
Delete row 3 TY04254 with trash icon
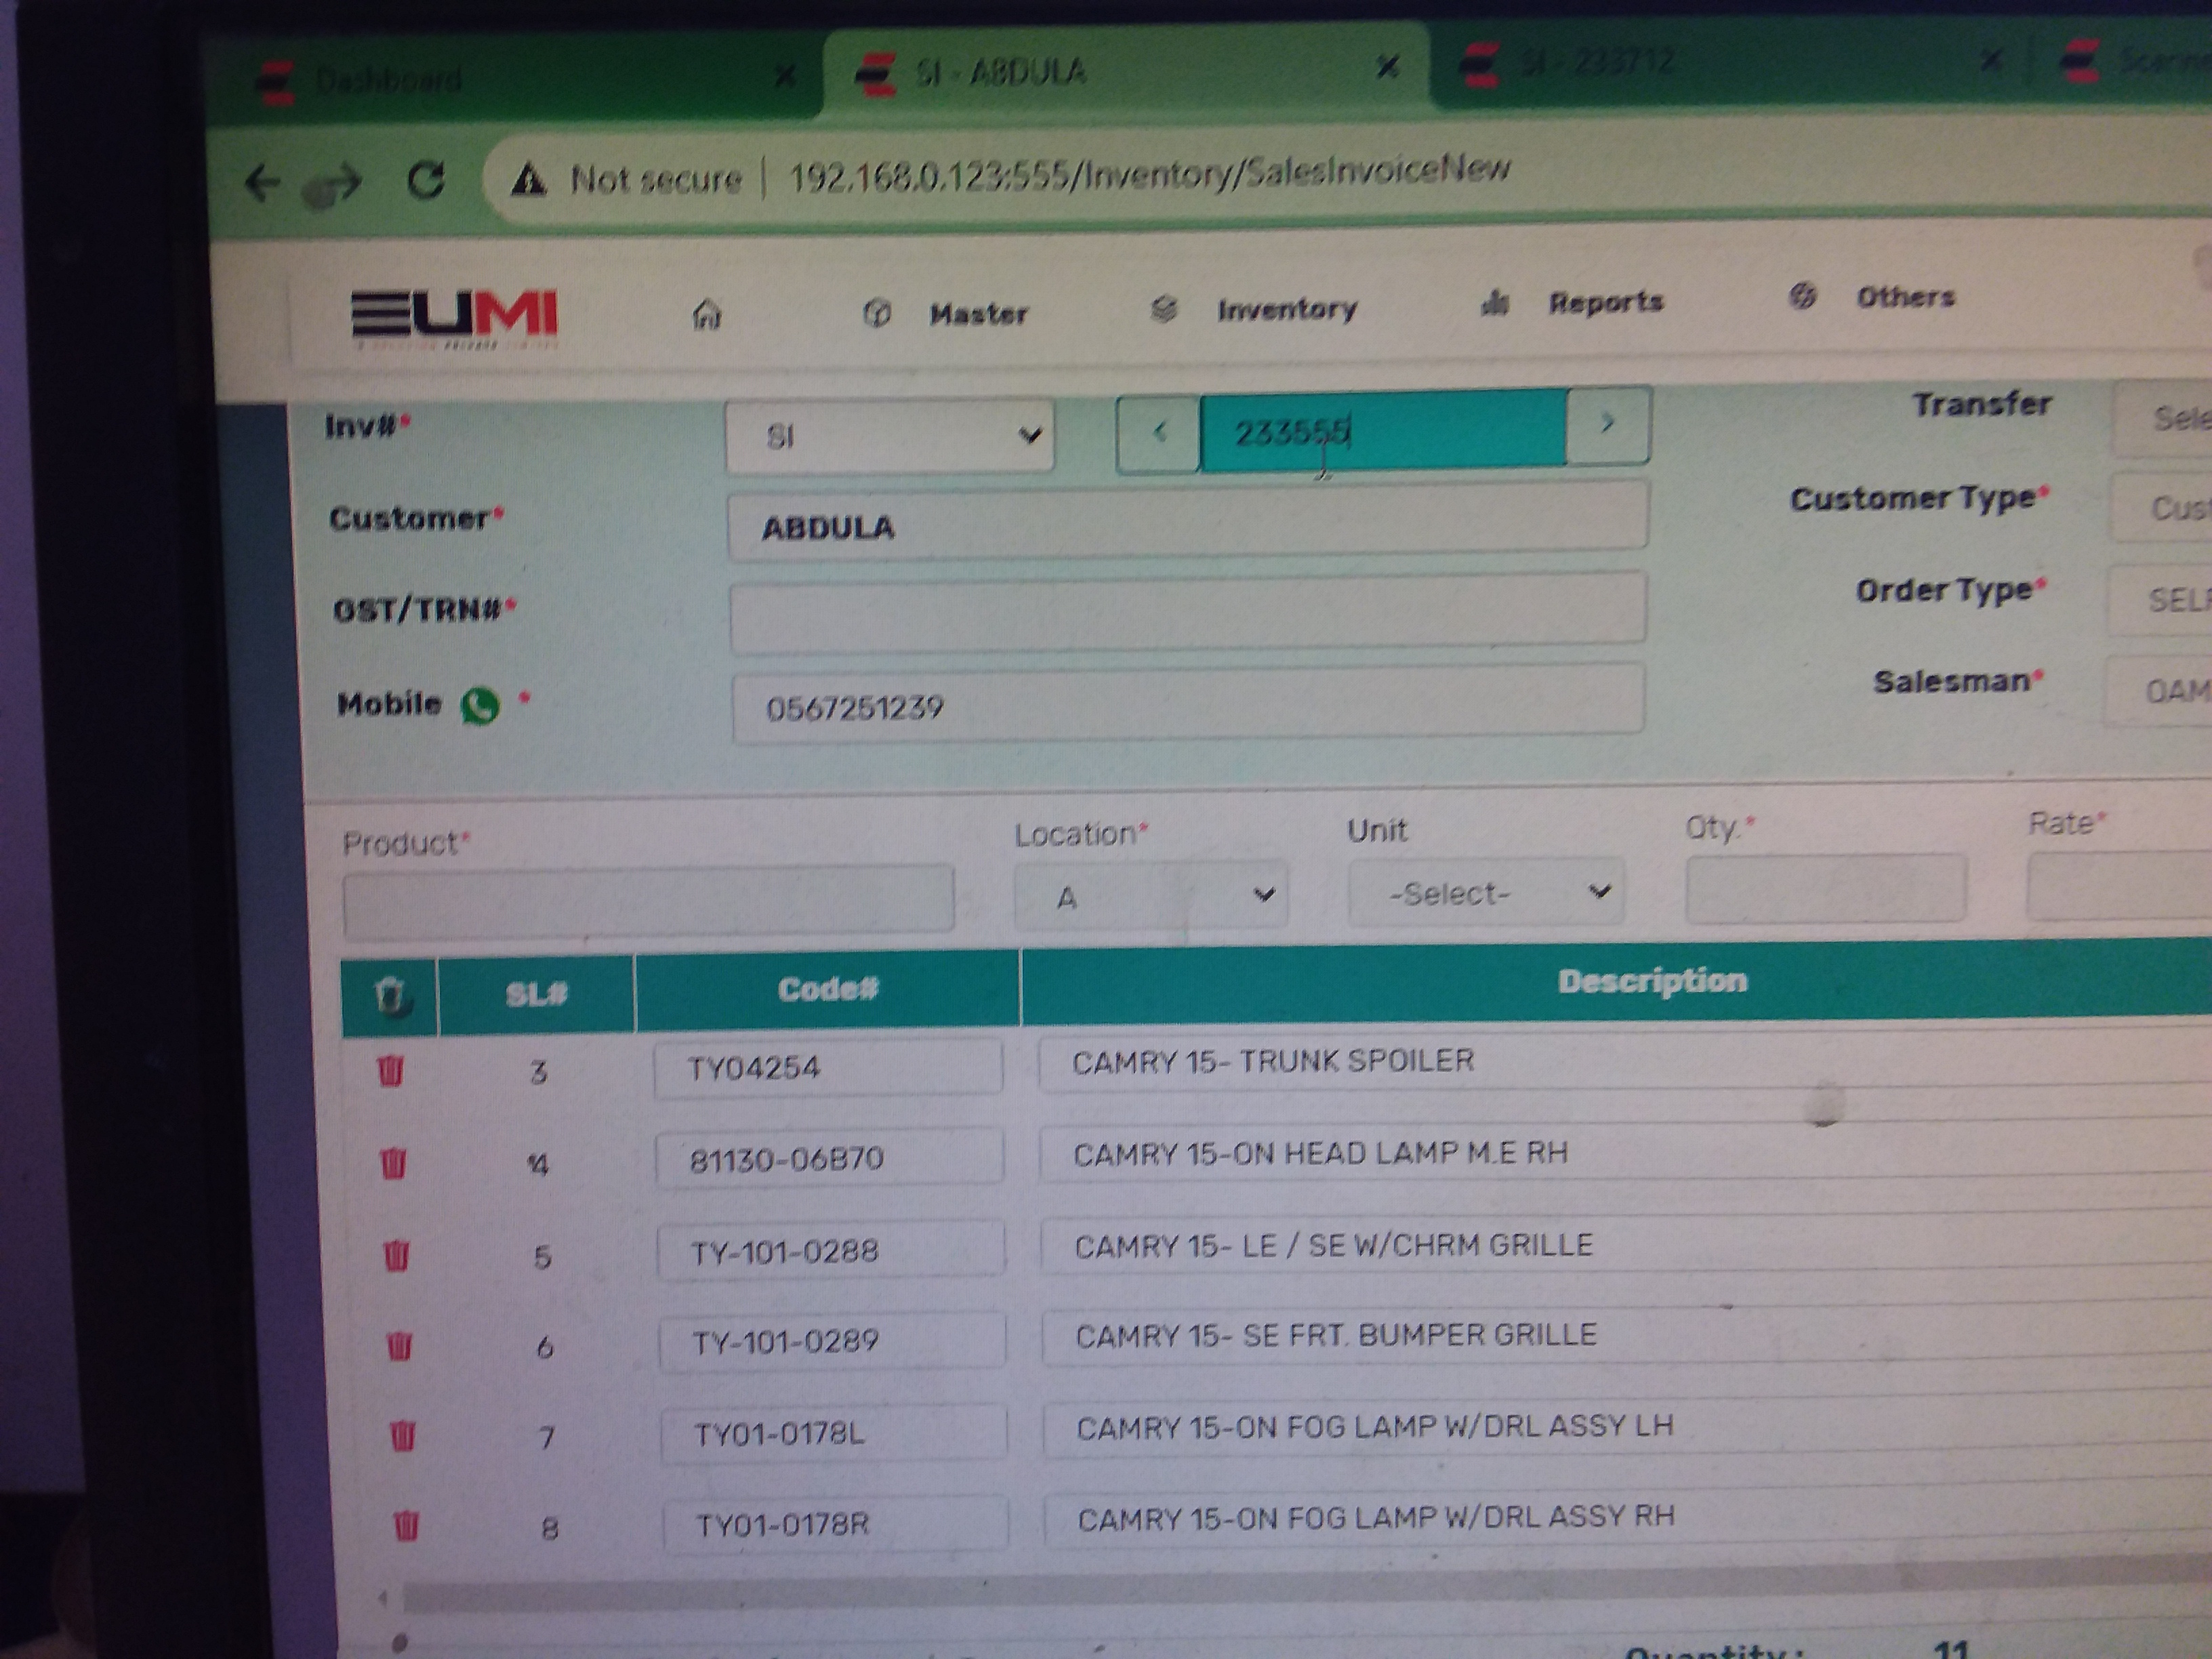(390, 1071)
